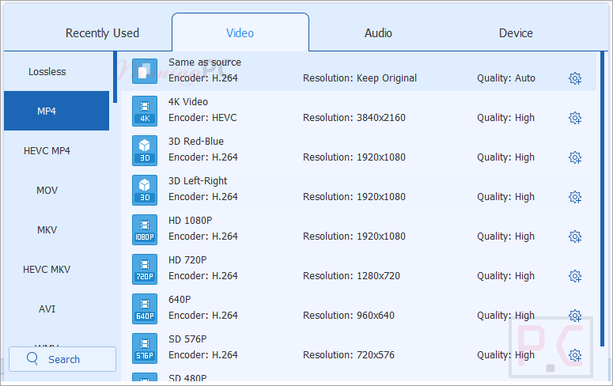Image resolution: width=613 pixels, height=386 pixels.
Task: Choose the SD 576P preset title
Action: click(187, 339)
